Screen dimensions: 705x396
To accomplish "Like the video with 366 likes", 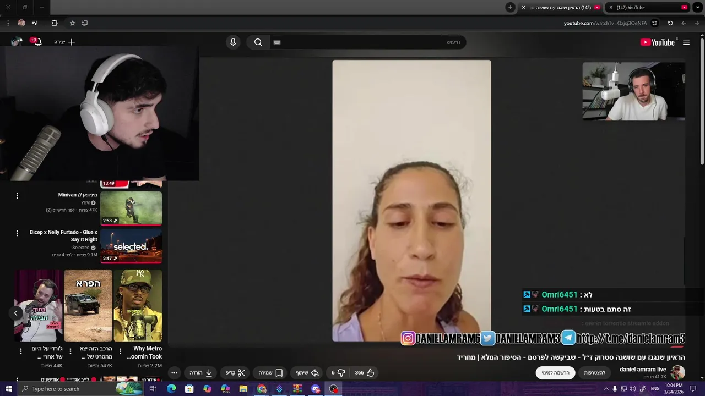I will click(365, 373).
